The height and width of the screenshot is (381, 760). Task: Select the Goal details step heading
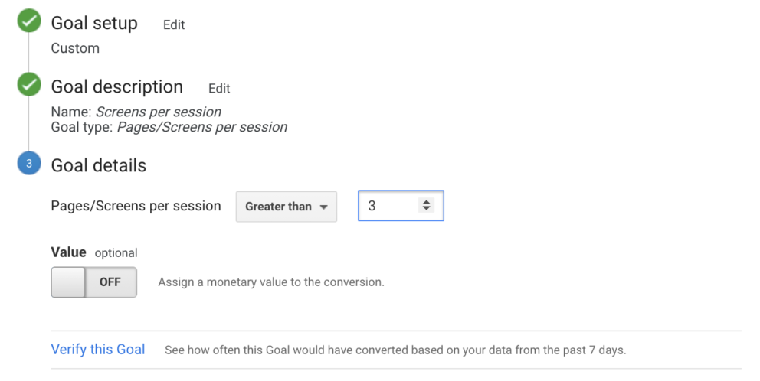coord(99,165)
